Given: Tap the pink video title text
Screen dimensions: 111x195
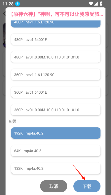Looking at the screenshot, I should coord(57,14).
